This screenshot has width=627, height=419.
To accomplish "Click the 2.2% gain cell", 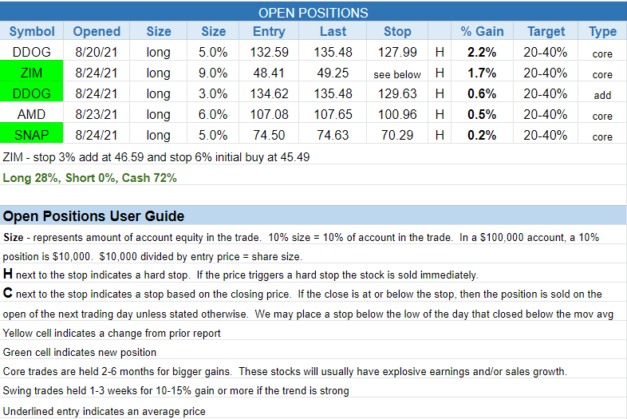I will [x=482, y=52].
